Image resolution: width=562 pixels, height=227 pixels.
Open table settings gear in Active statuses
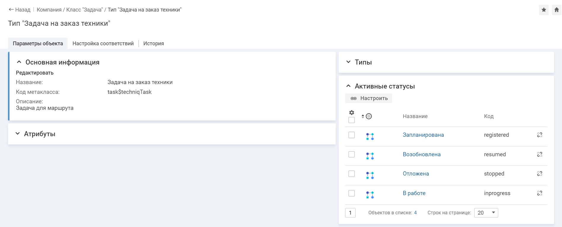tap(351, 112)
